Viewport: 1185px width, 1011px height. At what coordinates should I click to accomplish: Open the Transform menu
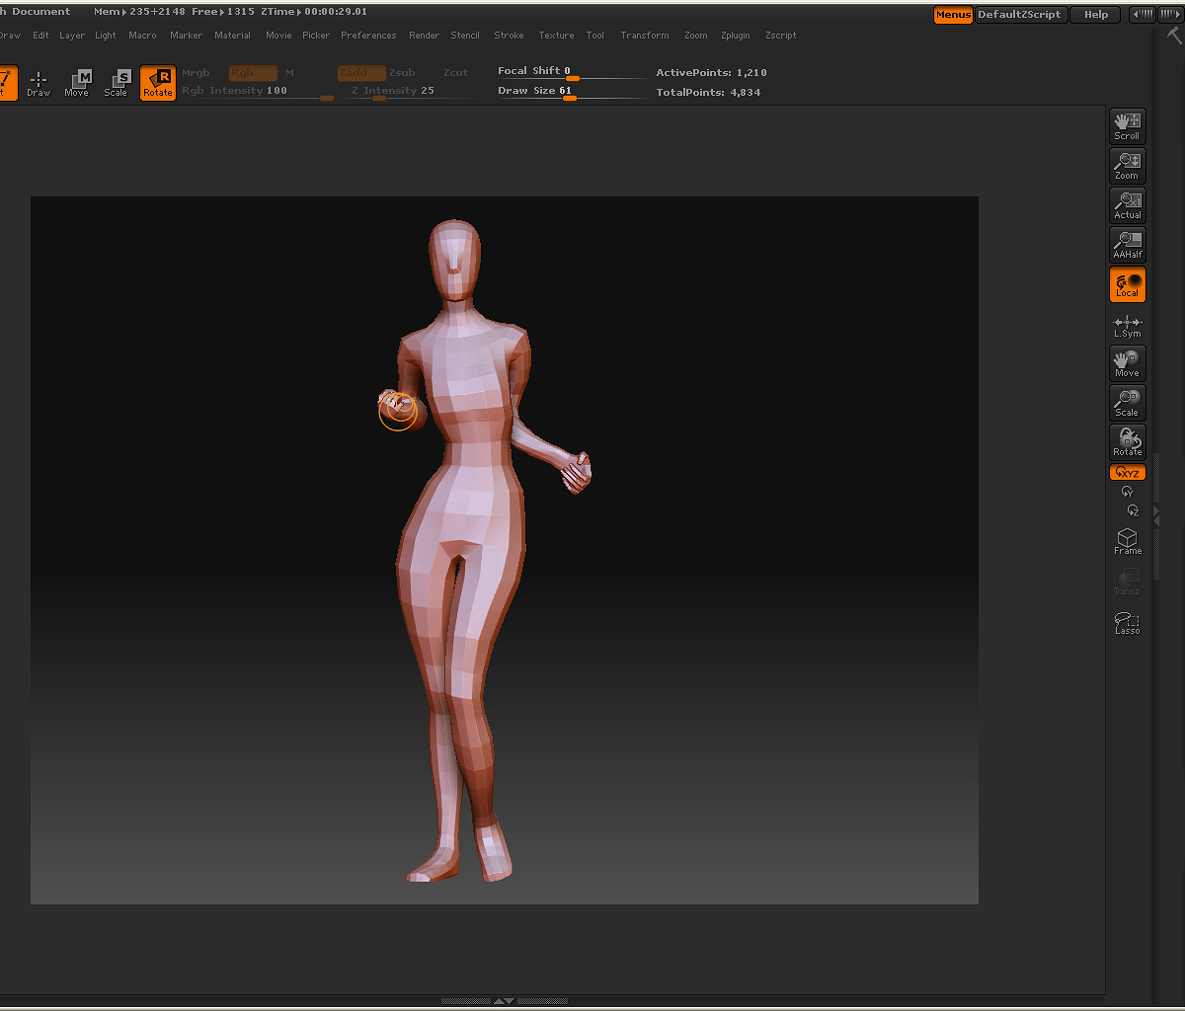pos(645,36)
